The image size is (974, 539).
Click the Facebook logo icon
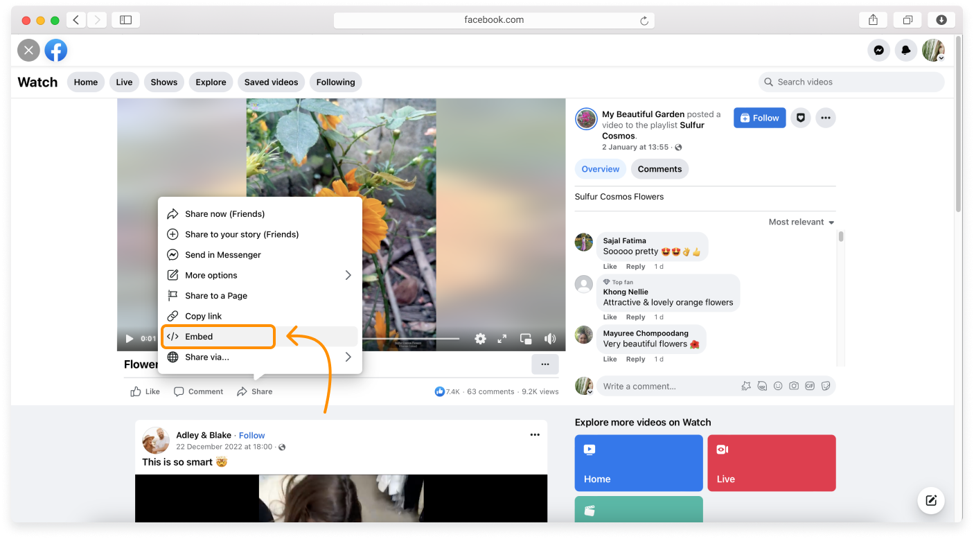pos(56,51)
